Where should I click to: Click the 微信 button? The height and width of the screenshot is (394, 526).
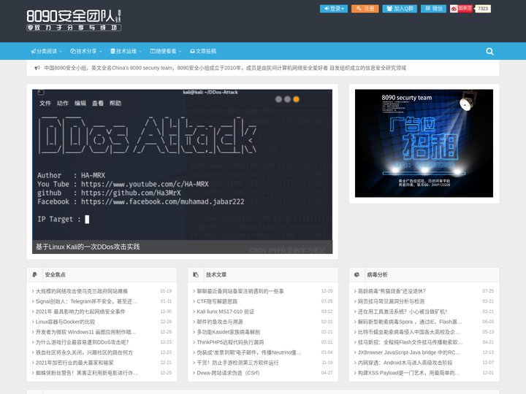point(433,8)
